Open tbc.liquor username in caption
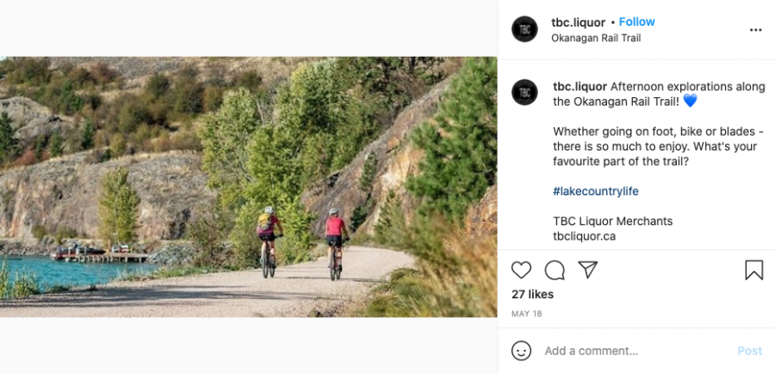The width and height of the screenshot is (775, 374). pos(580,87)
